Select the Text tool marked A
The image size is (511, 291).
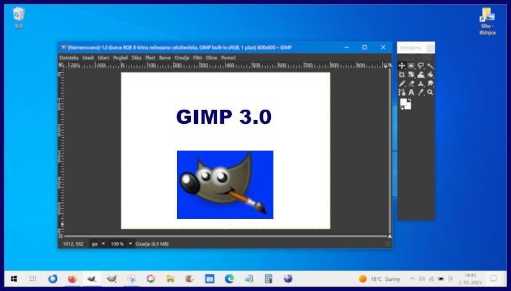tap(411, 93)
